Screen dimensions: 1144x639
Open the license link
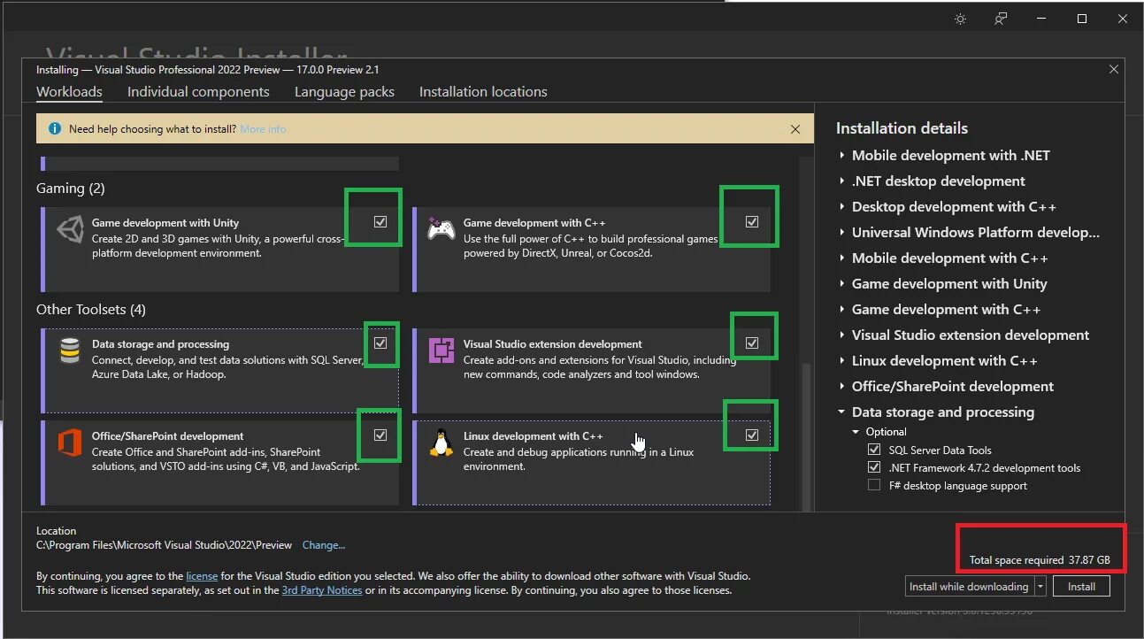click(202, 575)
